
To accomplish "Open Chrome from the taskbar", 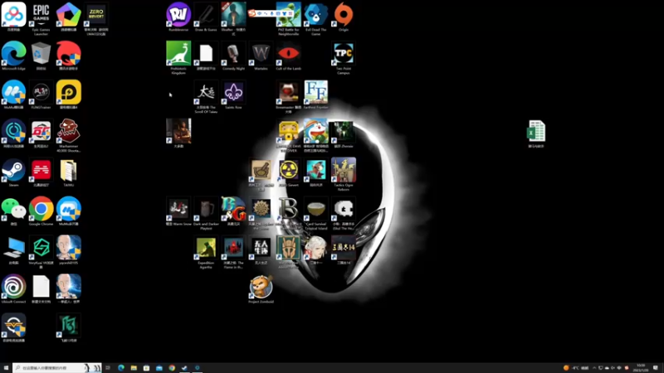I will (172, 368).
